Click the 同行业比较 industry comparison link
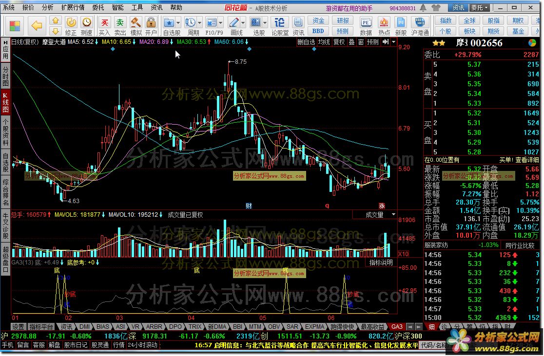This screenshot has width=544, height=356. pyautogui.click(x=520, y=245)
